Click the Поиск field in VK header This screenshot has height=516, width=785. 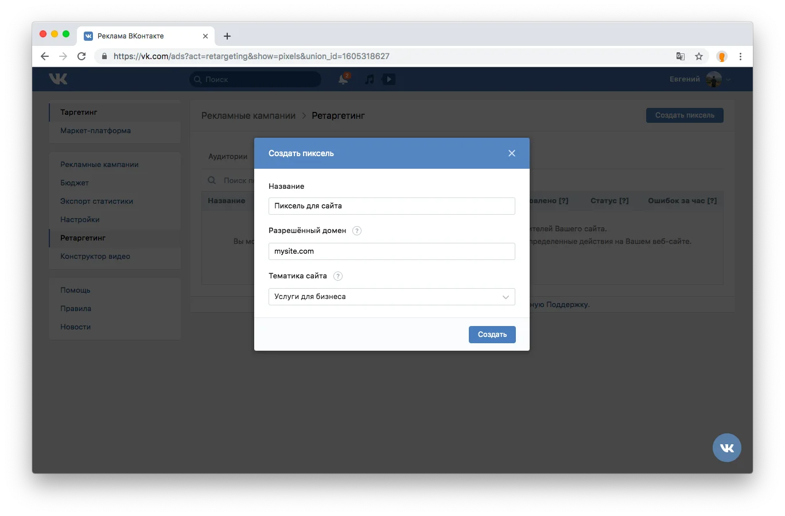[255, 79]
